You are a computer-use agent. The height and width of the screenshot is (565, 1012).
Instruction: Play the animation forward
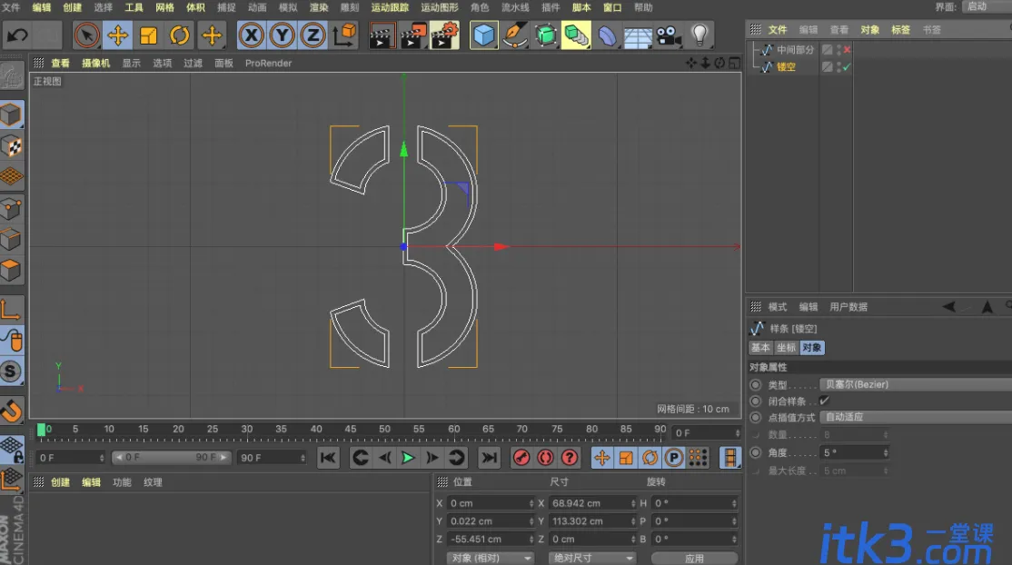click(x=408, y=458)
